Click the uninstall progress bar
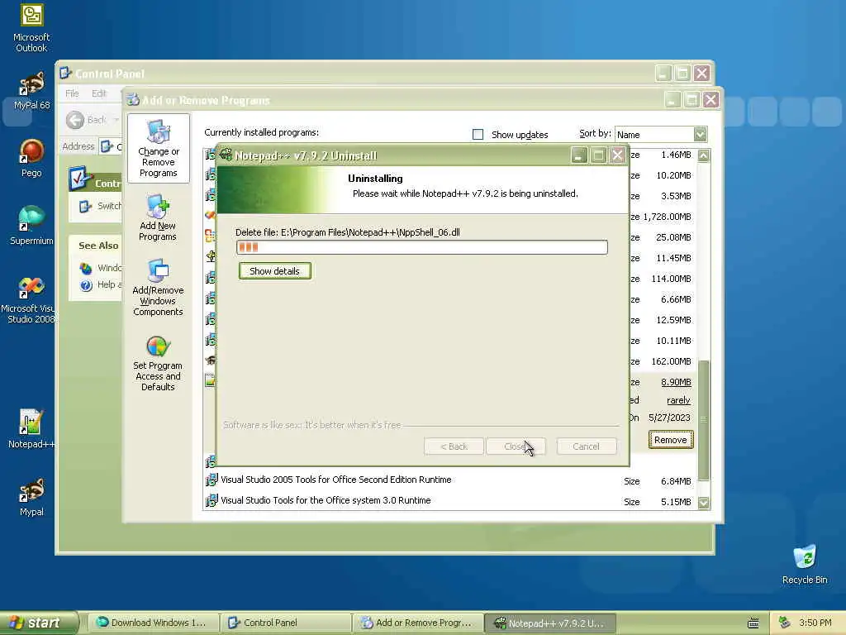This screenshot has height=635, width=846. tap(422, 247)
